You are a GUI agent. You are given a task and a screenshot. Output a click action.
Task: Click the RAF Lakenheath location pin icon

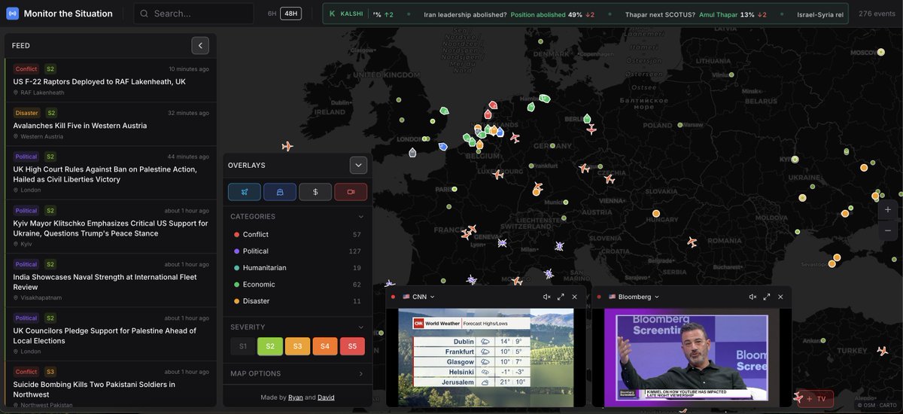click(x=16, y=93)
